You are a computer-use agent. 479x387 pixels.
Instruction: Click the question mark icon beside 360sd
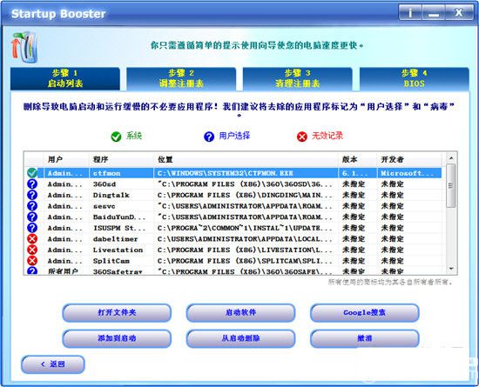(32, 183)
